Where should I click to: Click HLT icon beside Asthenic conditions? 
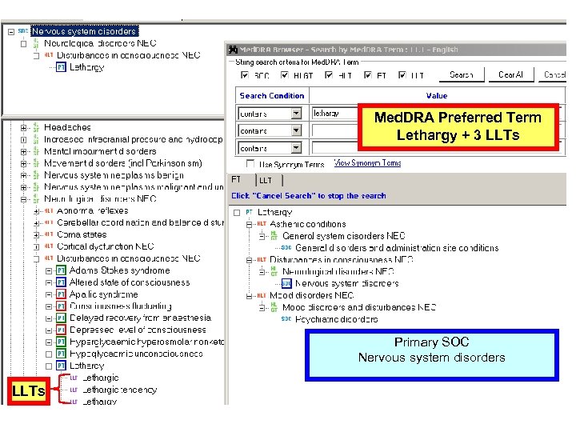click(x=262, y=223)
